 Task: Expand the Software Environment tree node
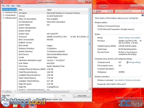click(x=3, y=18)
